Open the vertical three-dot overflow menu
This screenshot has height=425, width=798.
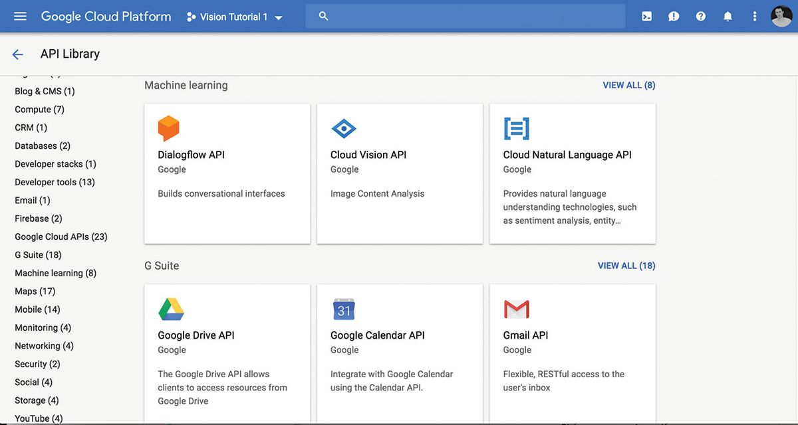coord(755,15)
